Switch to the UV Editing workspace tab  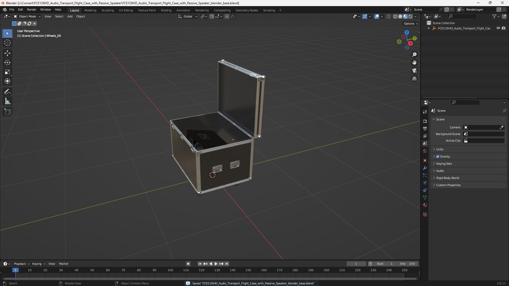point(126,10)
